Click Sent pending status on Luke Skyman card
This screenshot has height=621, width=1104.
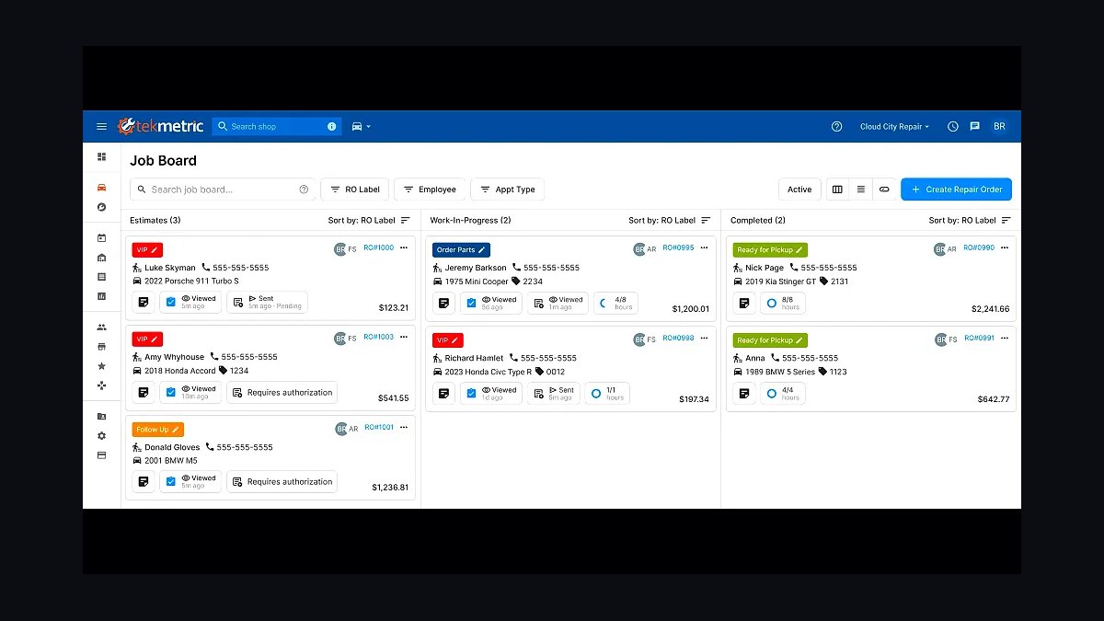pyautogui.click(x=267, y=302)
